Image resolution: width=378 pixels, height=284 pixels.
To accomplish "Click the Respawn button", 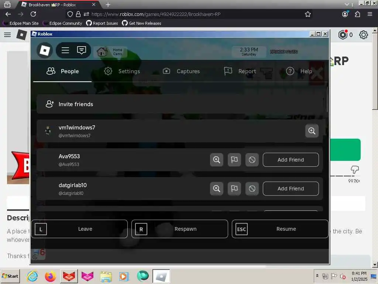I will click(180, 229).
